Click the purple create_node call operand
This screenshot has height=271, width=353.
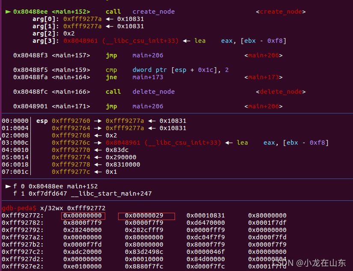[154, 12]
